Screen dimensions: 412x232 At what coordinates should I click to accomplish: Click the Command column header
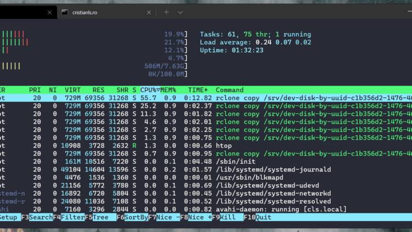(230, 90)
